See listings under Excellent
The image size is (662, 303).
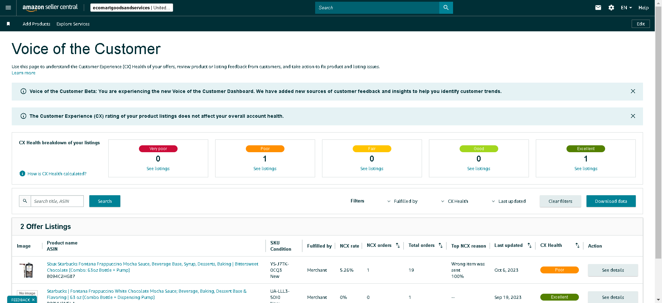coord(586,169)
